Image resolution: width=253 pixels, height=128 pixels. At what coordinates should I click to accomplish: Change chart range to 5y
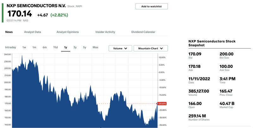84,47
